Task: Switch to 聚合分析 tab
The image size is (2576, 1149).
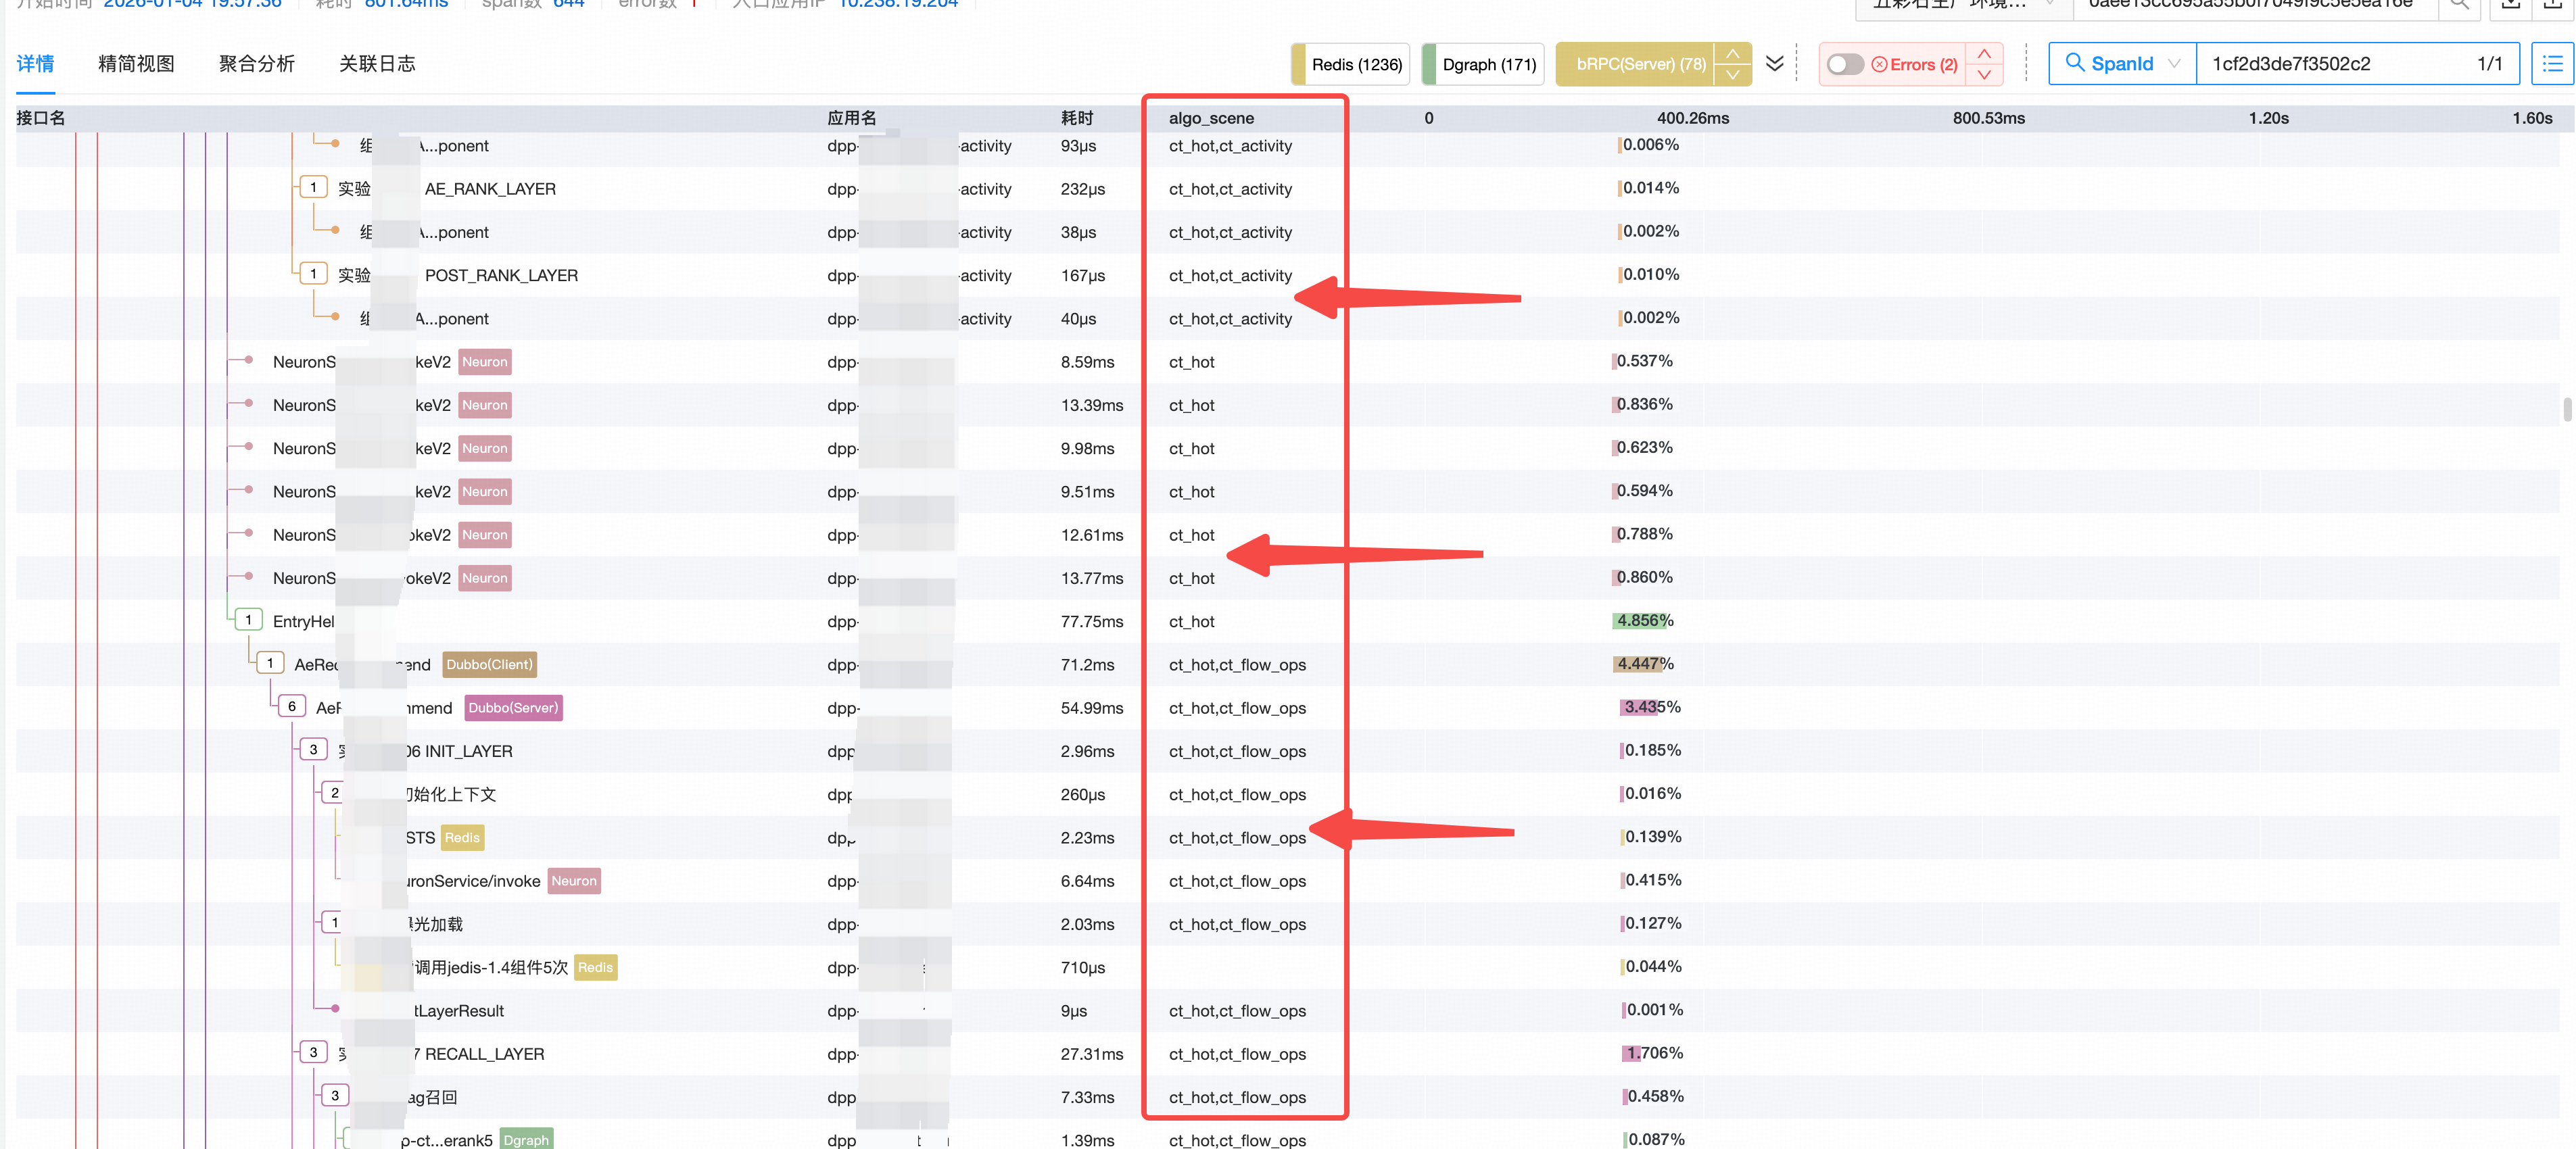Action: click(257, 64)
